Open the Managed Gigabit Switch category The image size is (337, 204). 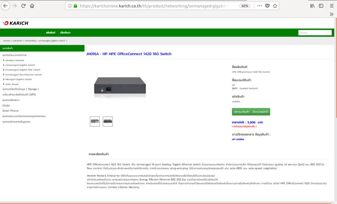tap(19, 79)
